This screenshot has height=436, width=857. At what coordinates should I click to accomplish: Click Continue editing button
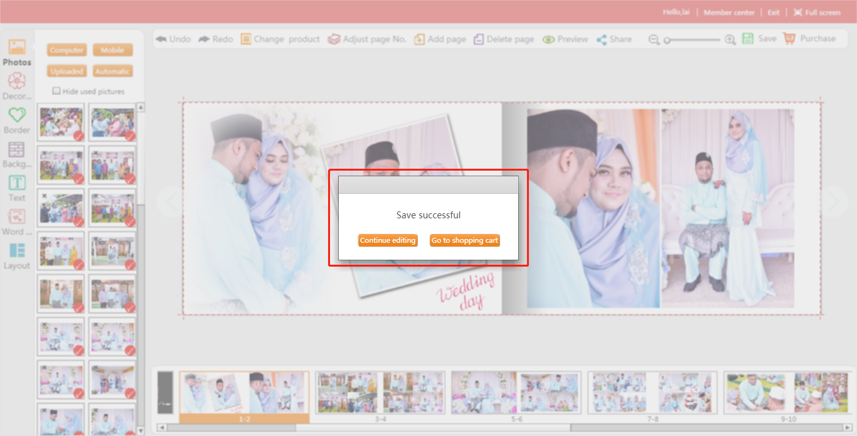click(388, 240)
